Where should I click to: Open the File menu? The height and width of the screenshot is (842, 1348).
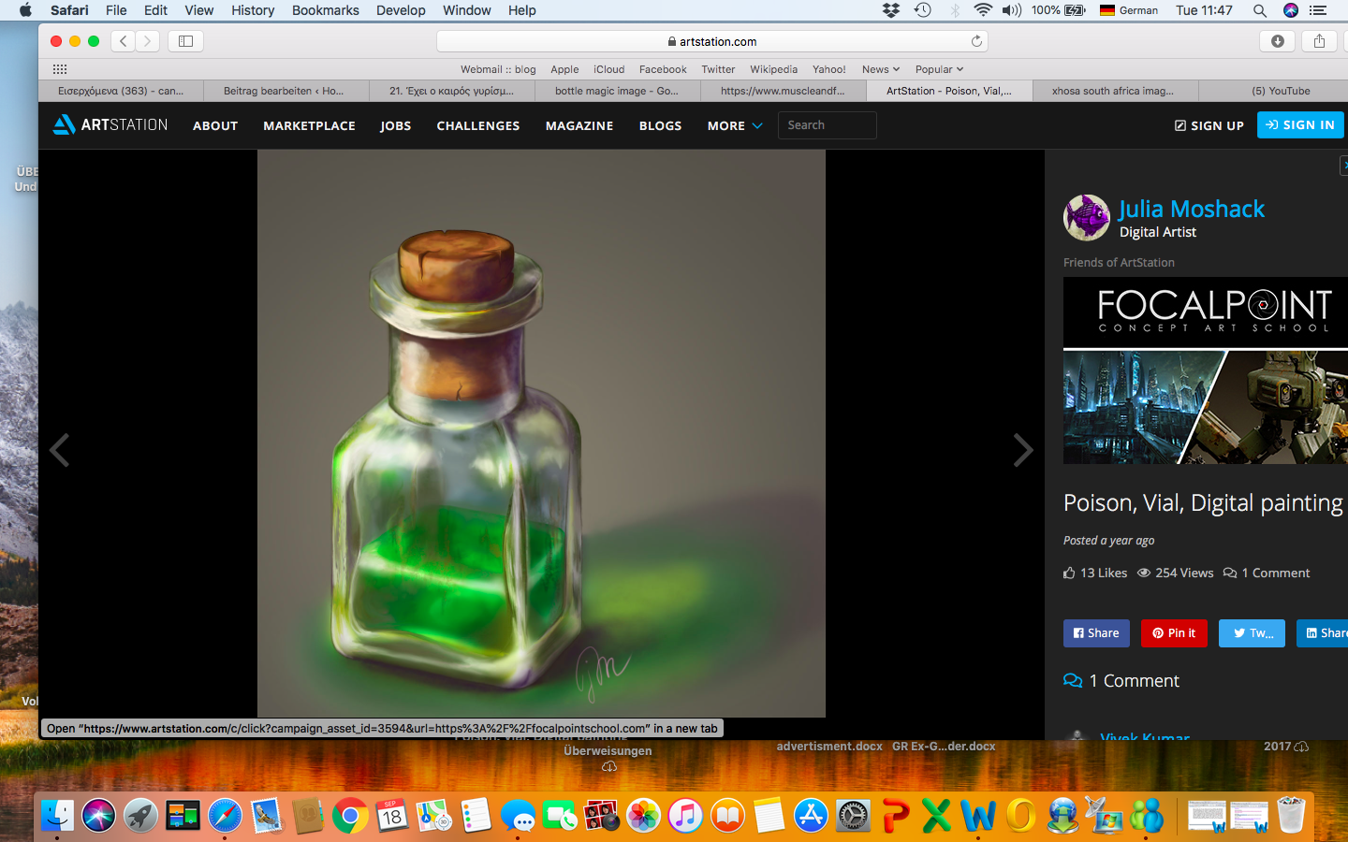pos(116,10)
